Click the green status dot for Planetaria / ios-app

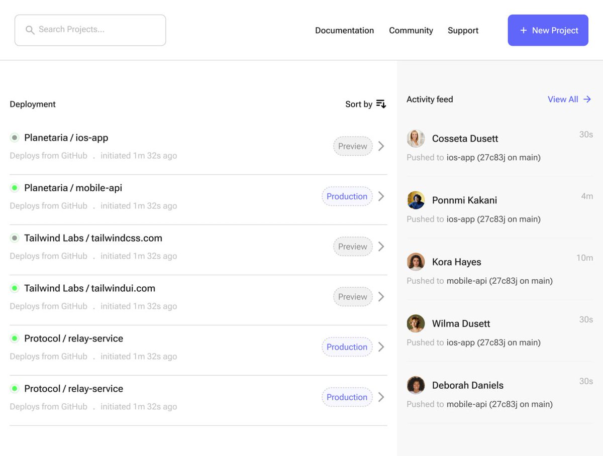[x=14, y=137]
